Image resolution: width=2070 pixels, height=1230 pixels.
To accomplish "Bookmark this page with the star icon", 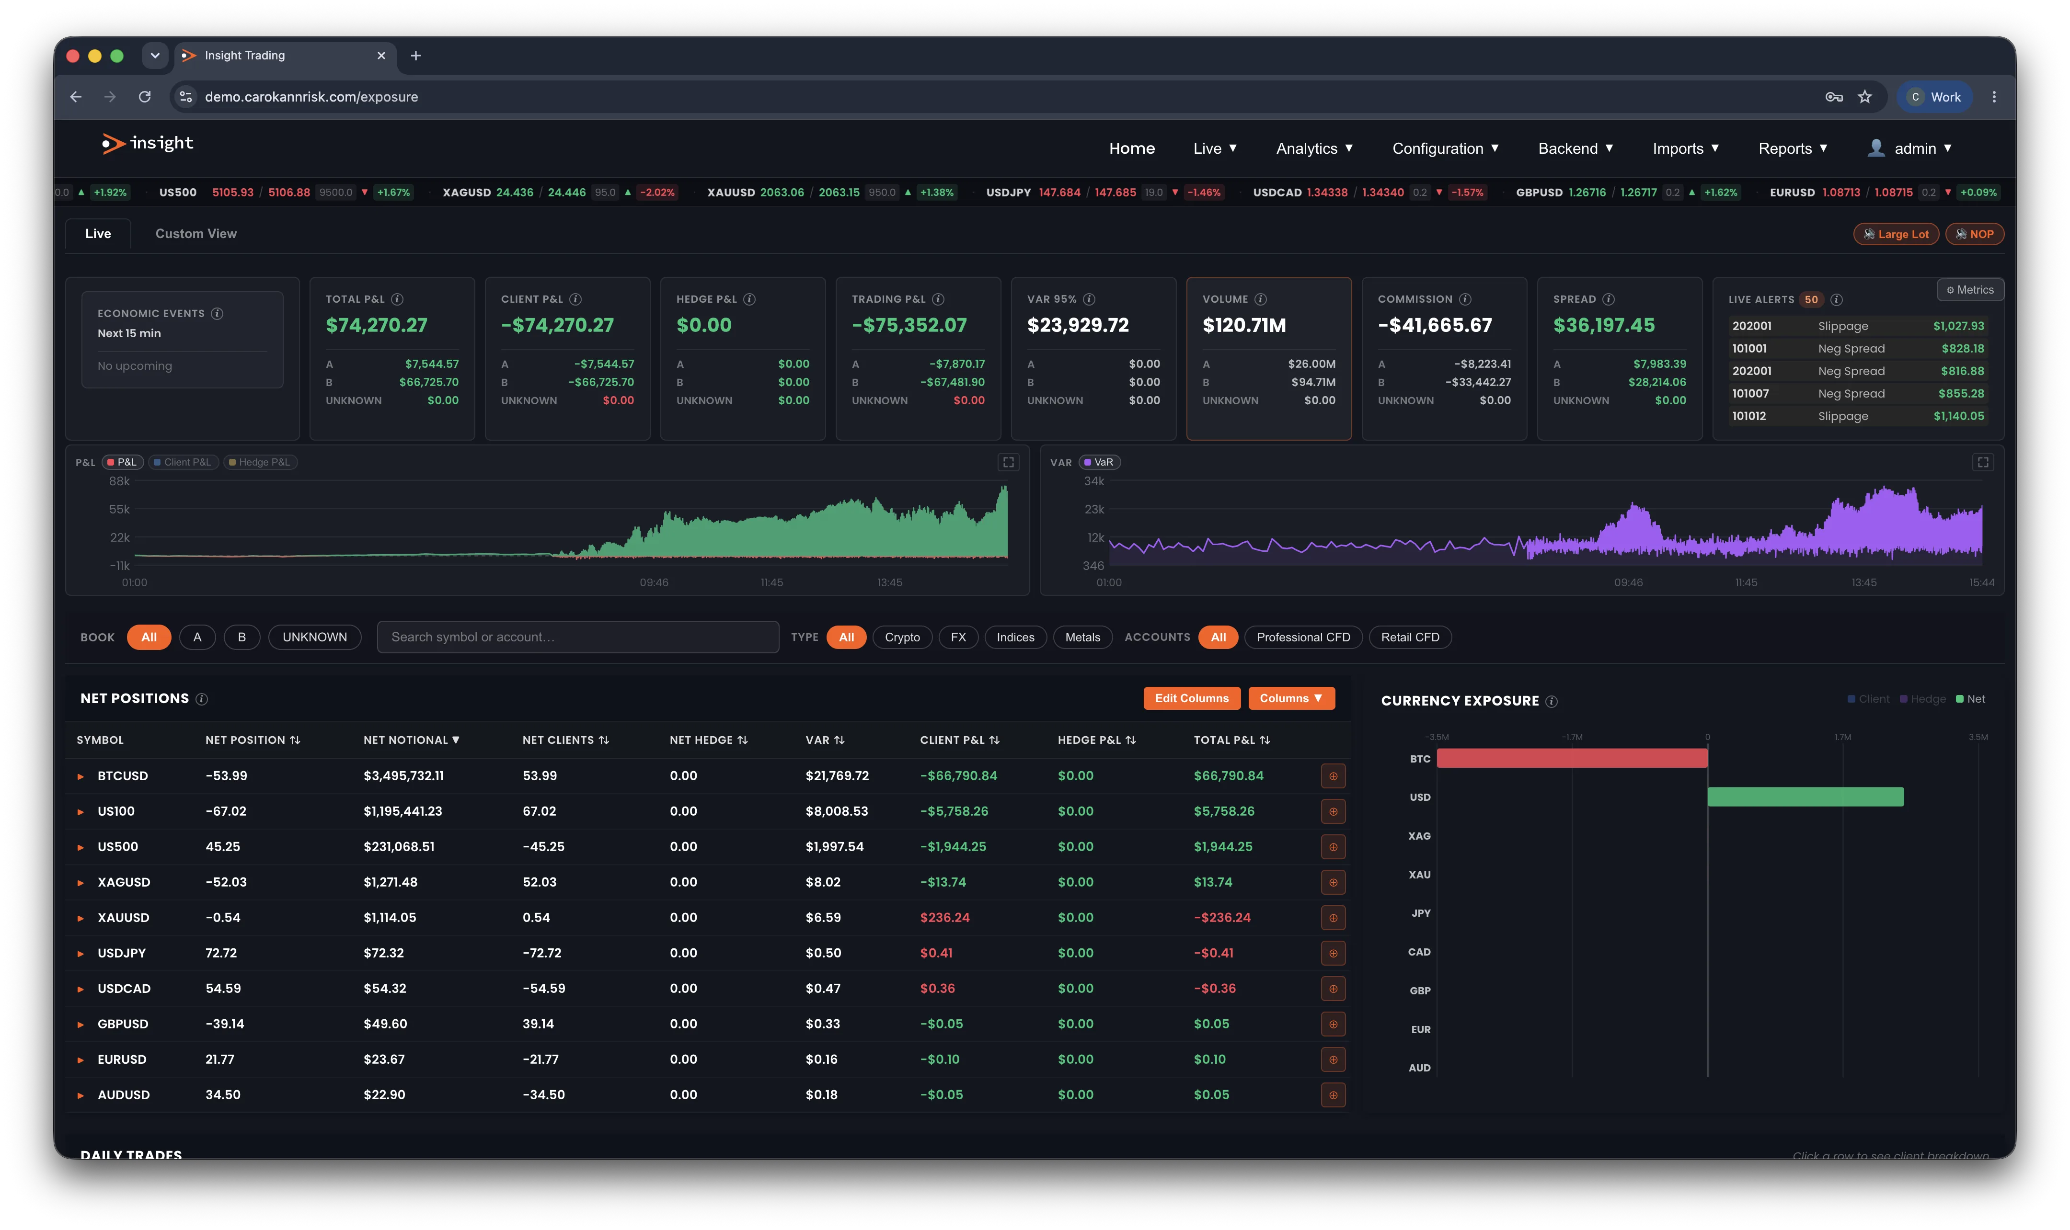I will pos(1865,97).
